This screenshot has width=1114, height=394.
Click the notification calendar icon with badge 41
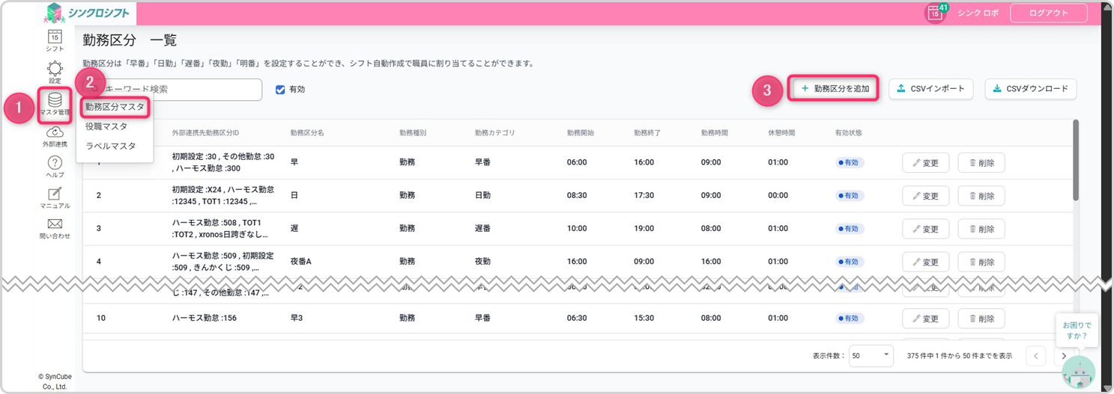(x=934, y=13)
